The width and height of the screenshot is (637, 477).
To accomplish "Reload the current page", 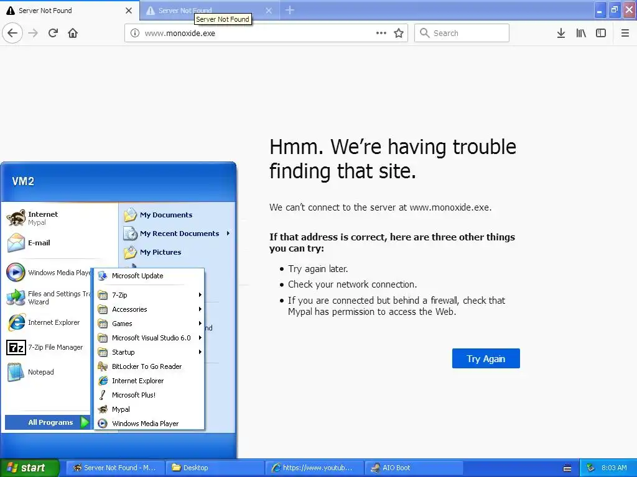I will (x=53, y=34).
